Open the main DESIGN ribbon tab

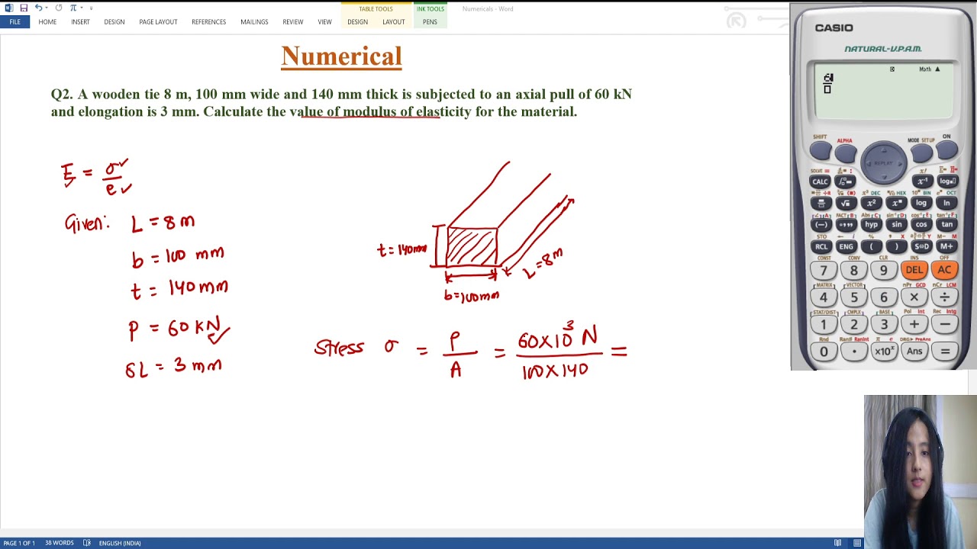point(114,22)
